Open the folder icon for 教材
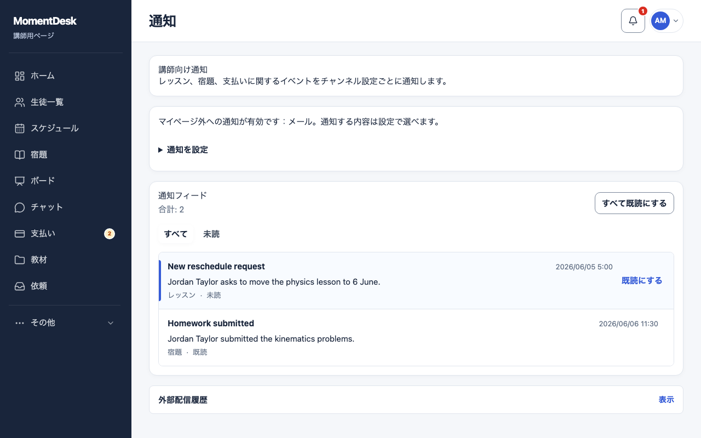This screenshot has height=438, width=701. 20,260
